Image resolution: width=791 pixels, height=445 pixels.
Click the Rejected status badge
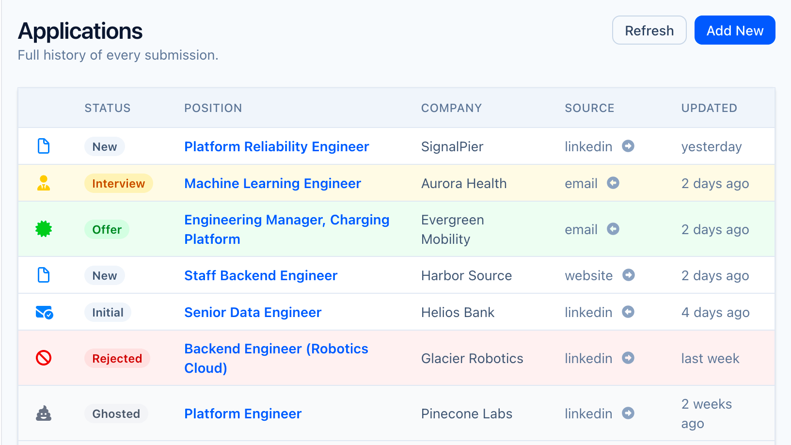(x=117, y=358)
